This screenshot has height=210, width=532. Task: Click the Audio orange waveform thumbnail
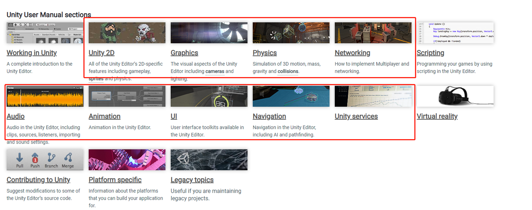45,96
